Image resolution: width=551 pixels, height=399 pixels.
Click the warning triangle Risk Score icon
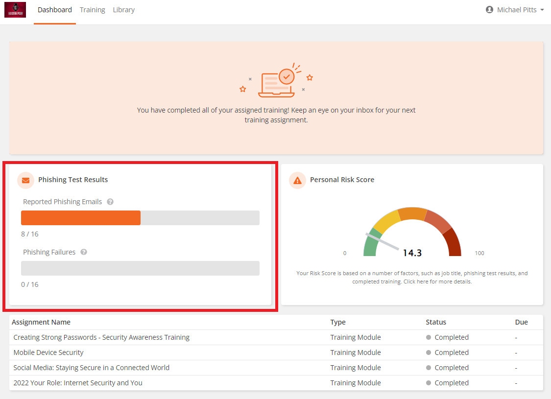297,180
